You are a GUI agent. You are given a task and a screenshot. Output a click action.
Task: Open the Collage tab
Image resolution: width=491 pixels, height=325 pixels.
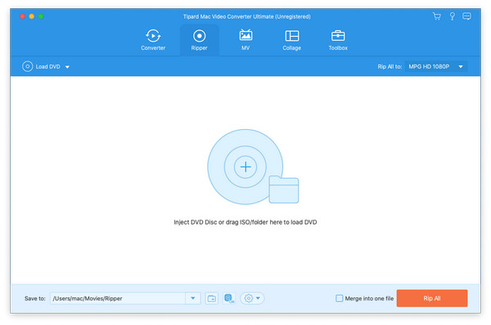292,40
